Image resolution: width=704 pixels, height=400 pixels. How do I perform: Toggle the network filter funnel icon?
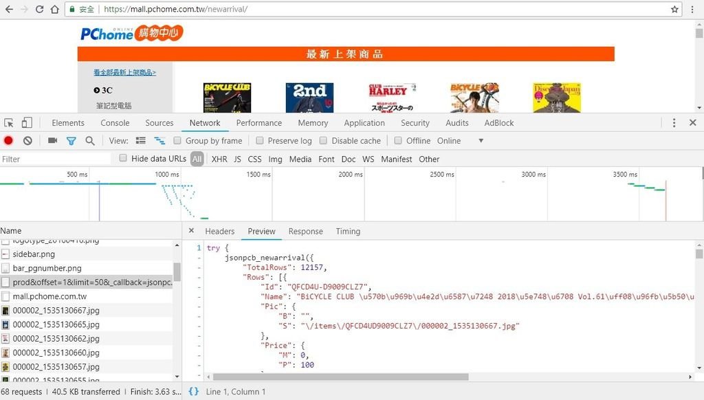(71, 141)
